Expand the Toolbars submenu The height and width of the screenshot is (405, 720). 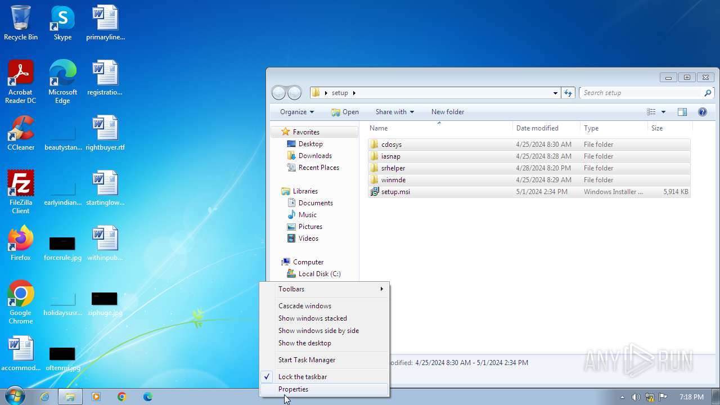[x=324, y=289]
